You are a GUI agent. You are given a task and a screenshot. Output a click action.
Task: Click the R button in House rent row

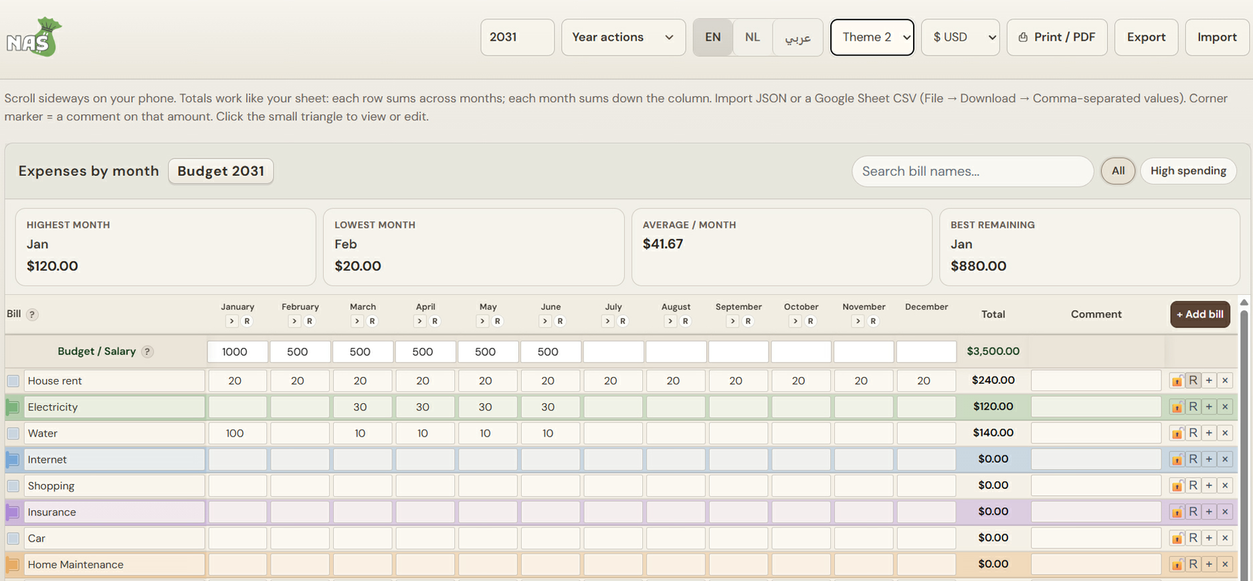pos(1193,380)
